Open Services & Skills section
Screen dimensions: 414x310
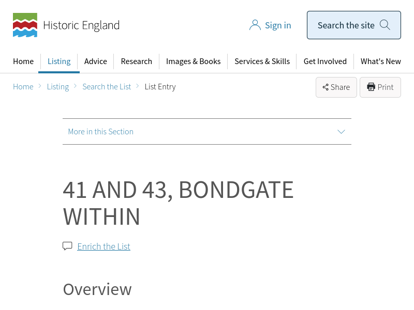click(x=262, y=61)
